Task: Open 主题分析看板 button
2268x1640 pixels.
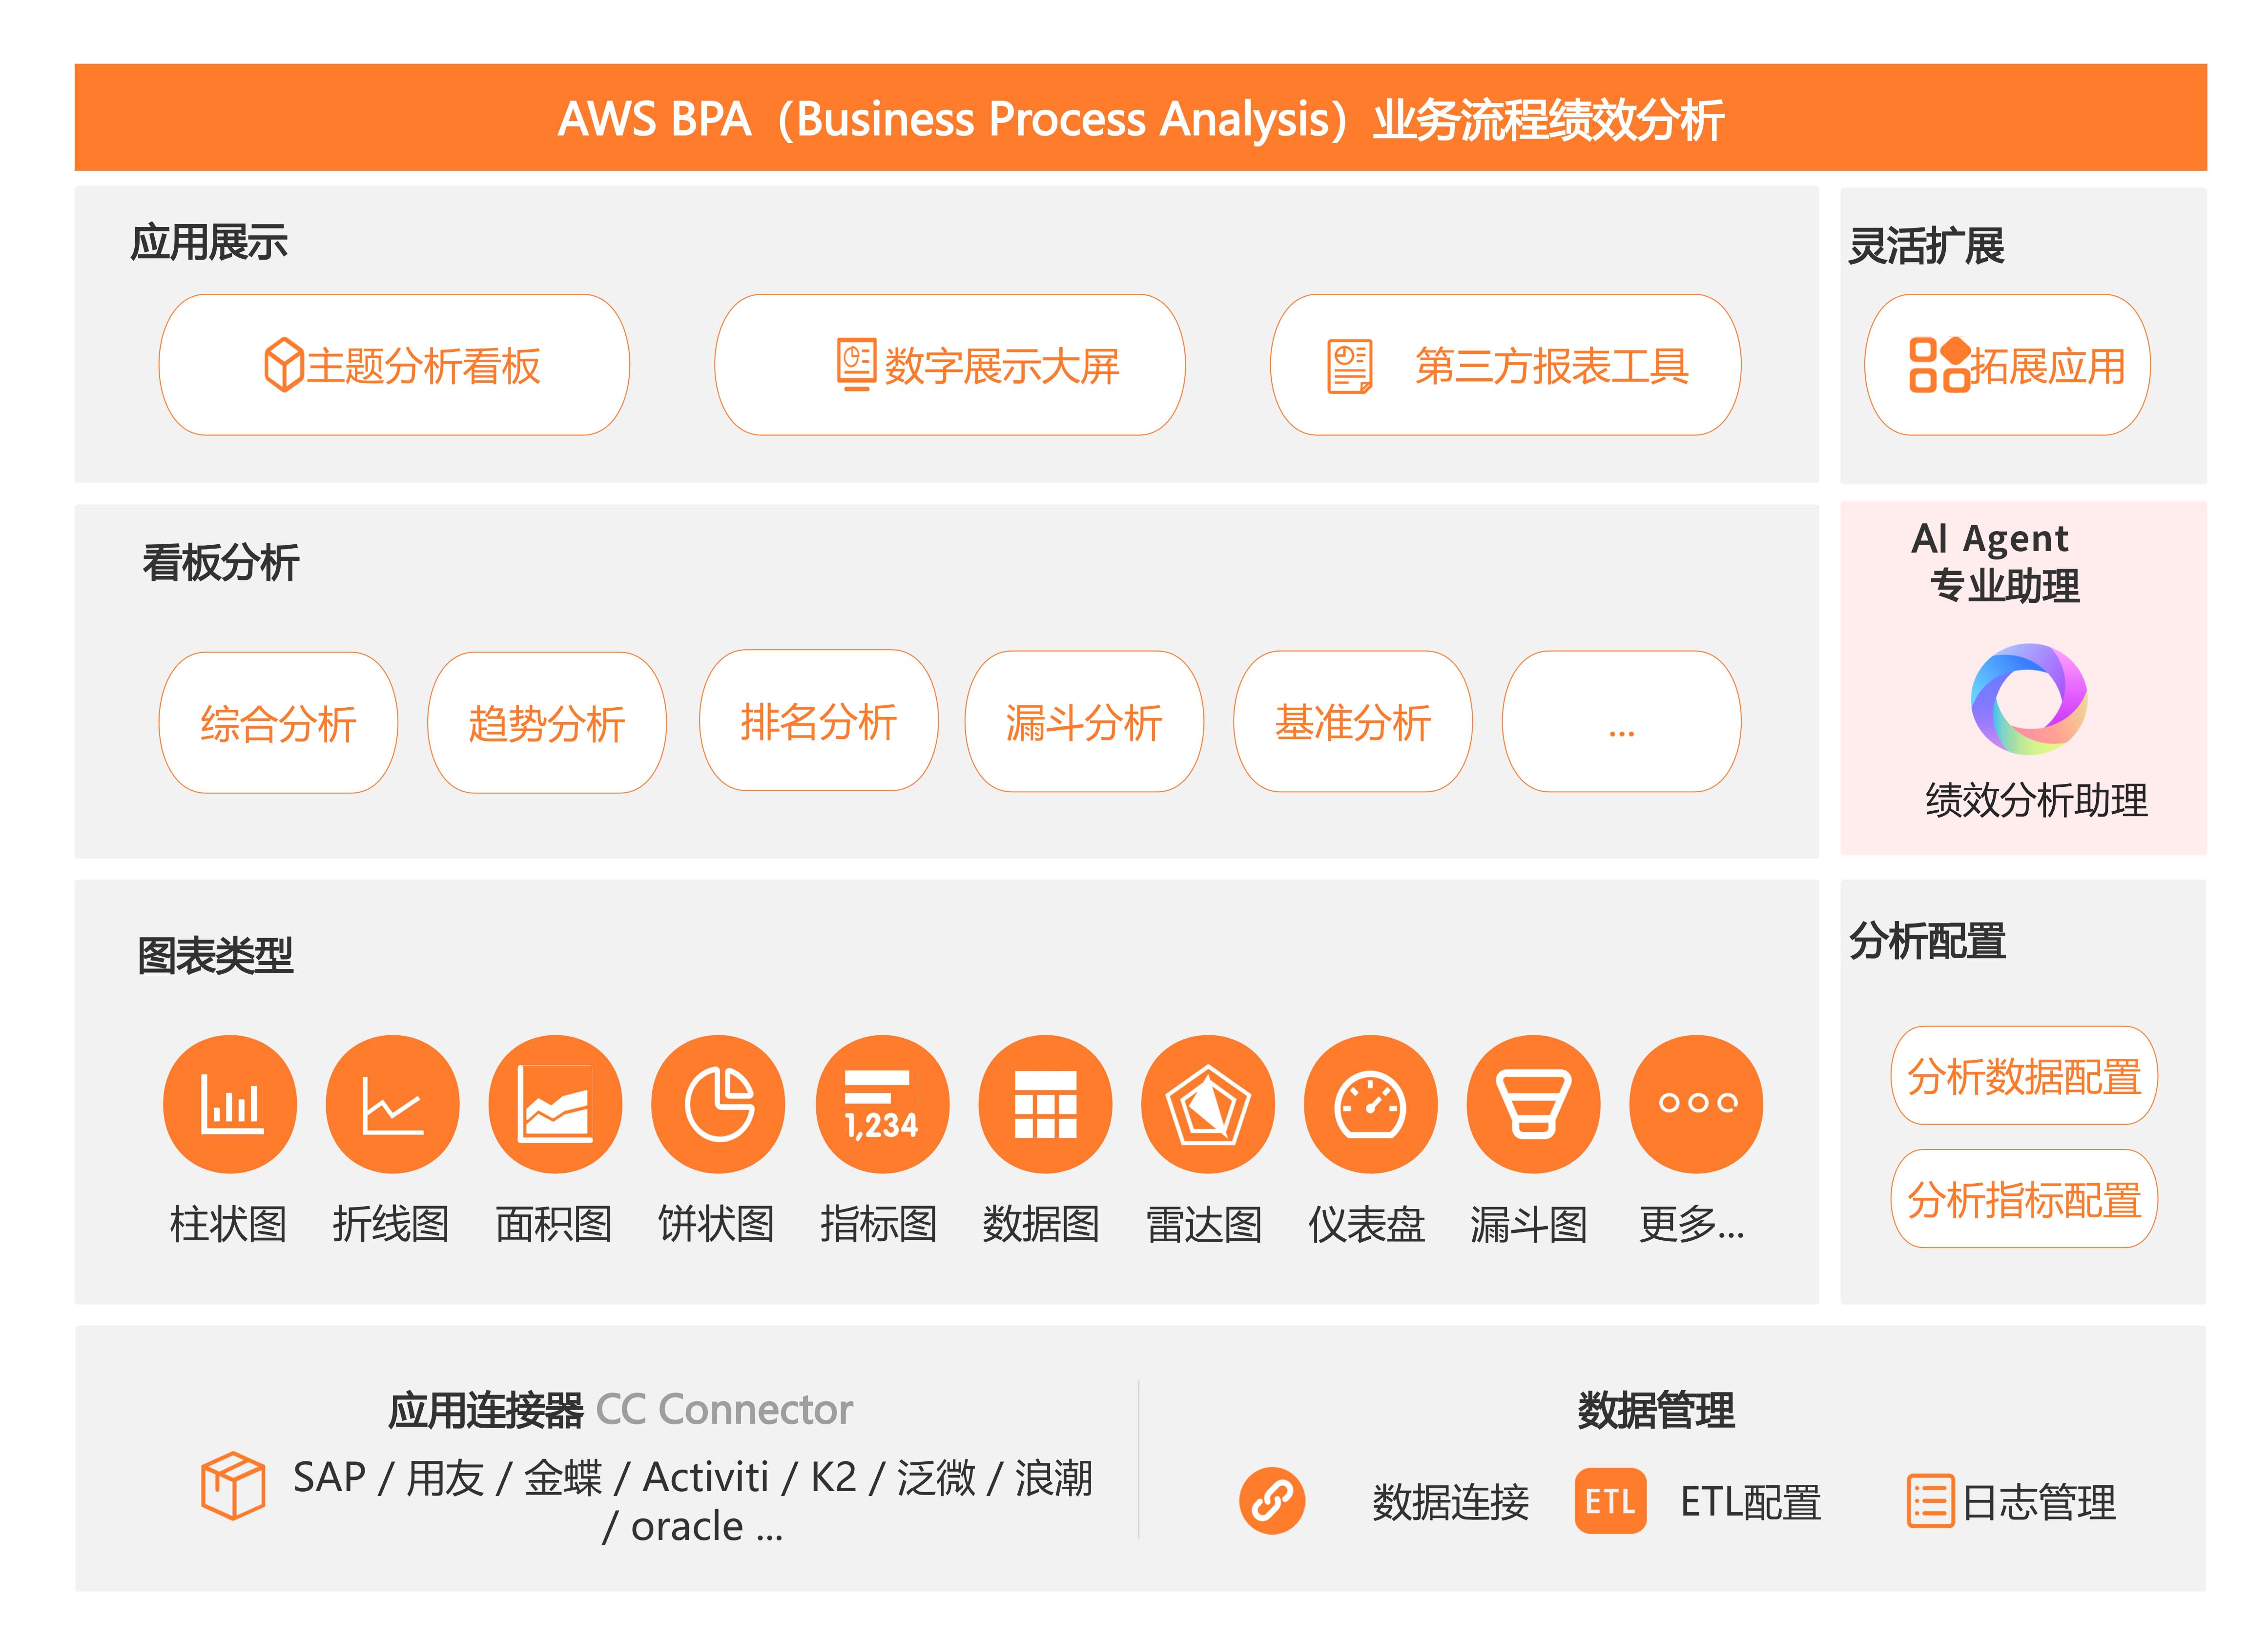Action: (x=394, y=365)
